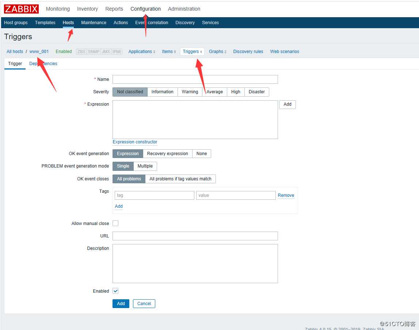Screen dimensions: 419x330
Task: Open the Graphs list link
Action: point(217,51)
